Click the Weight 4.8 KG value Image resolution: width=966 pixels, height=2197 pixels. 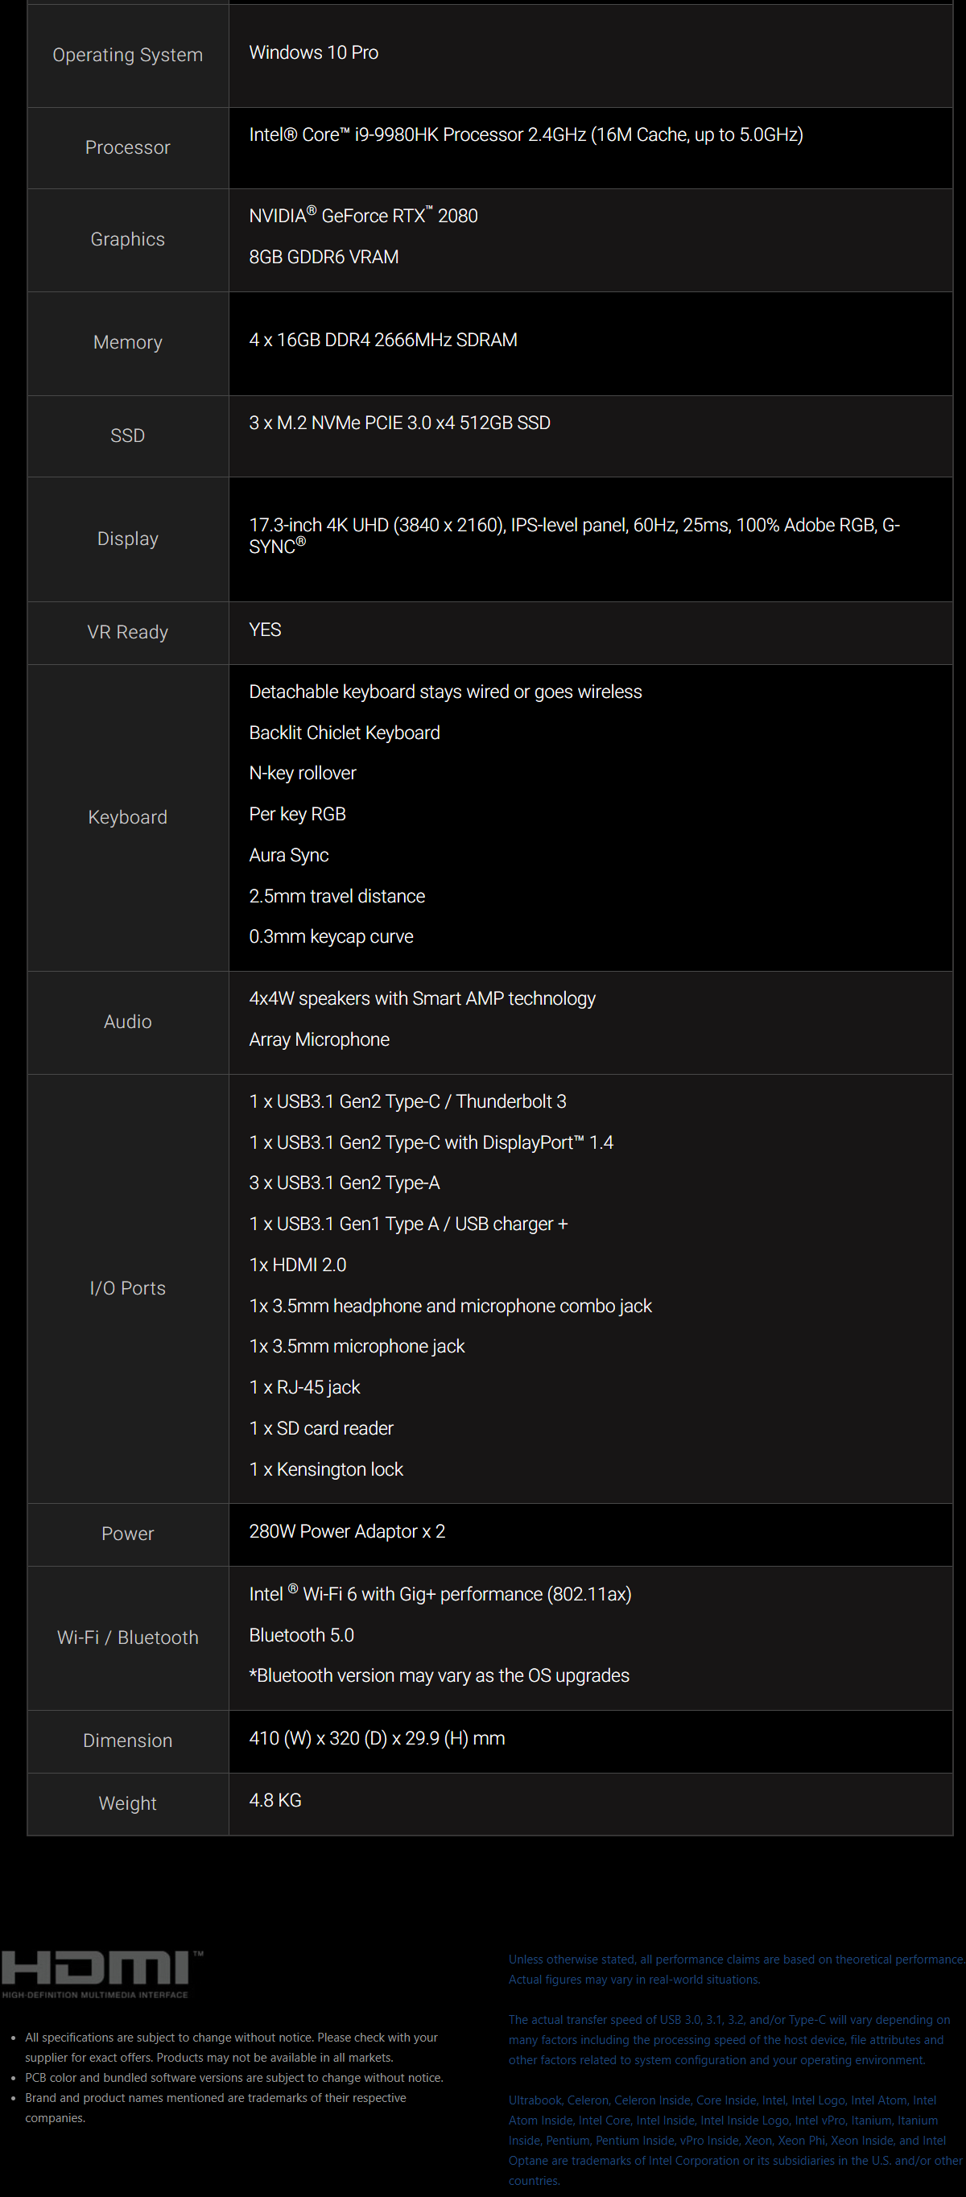[275, 1799]
